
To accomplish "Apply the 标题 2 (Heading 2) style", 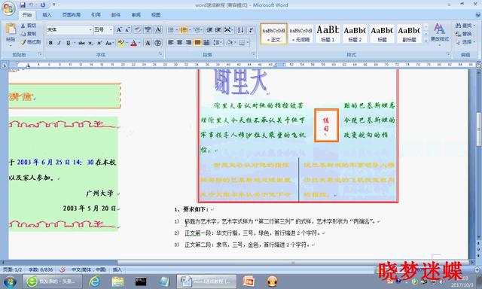I will [x=355, y=34].
